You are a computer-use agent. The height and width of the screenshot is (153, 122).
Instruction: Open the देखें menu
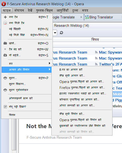pos(30,10)
